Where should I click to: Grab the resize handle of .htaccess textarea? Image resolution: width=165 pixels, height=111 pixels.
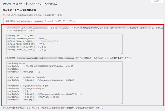tap(122, 104)
